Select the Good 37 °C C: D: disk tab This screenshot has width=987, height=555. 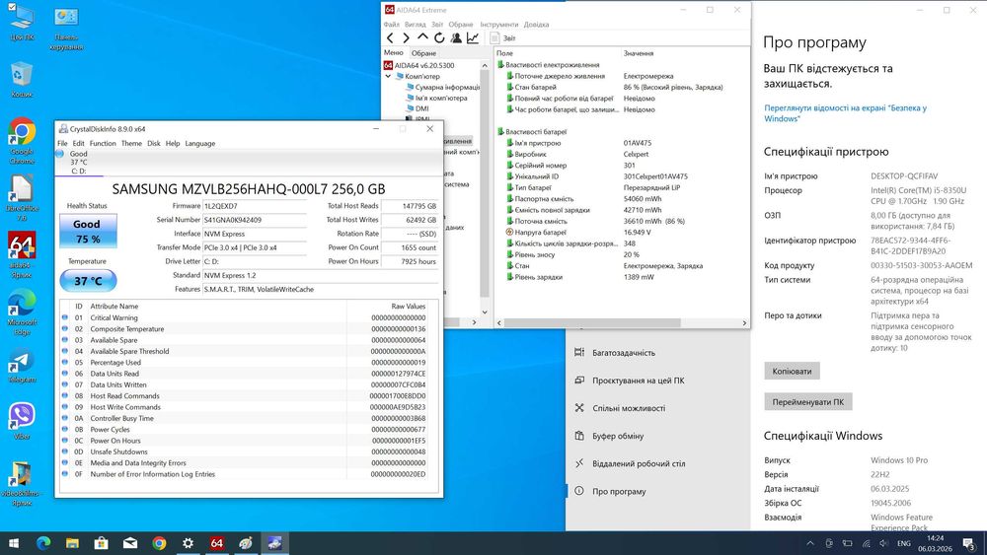[x=79, y=163]
